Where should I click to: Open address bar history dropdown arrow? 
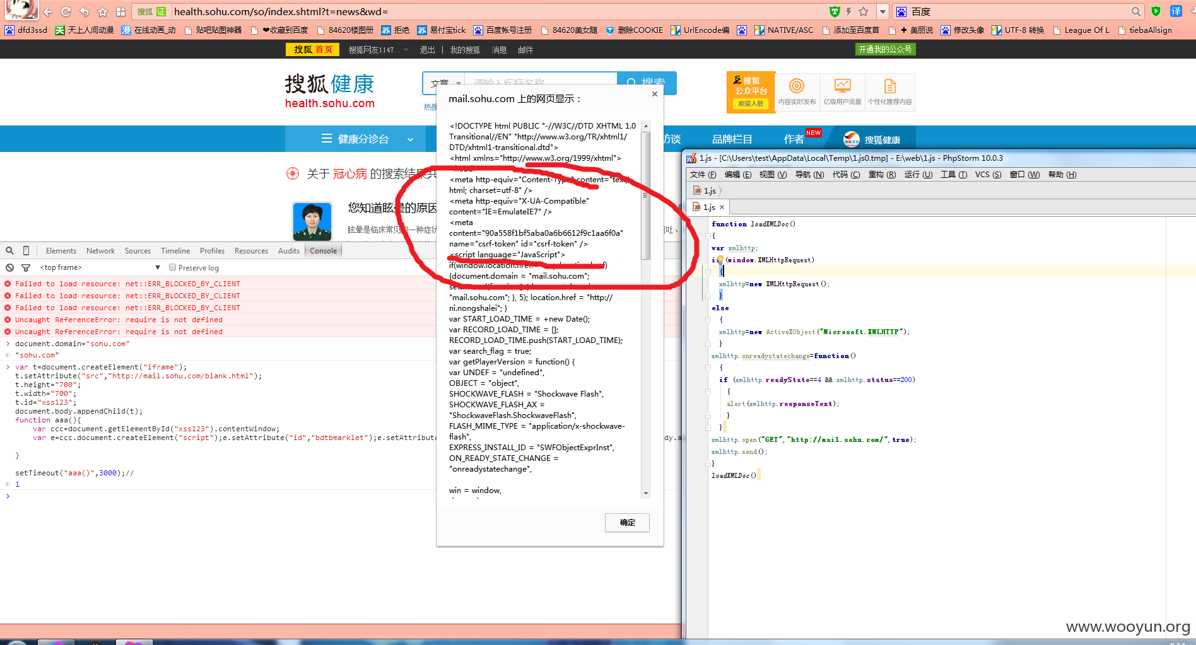(x=883, y=11)
